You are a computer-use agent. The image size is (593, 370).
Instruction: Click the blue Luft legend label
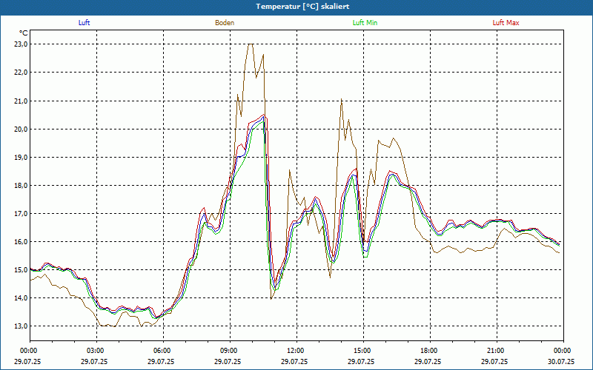point(84,23)
